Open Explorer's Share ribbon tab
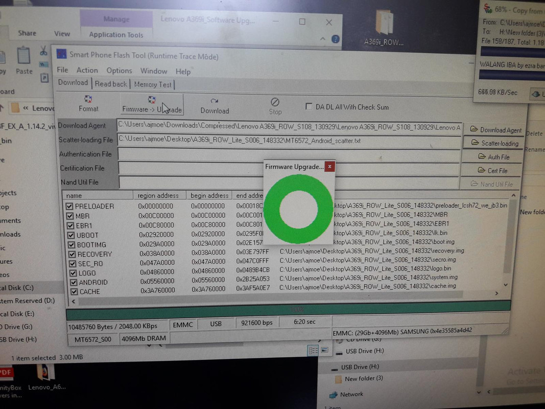The width and height of the screenshot is (545, 409). click(27, 33)
